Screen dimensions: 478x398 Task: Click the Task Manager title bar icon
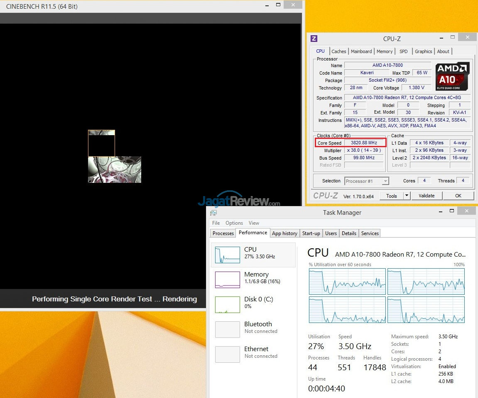pyautogui.click(x=213, y=213)
